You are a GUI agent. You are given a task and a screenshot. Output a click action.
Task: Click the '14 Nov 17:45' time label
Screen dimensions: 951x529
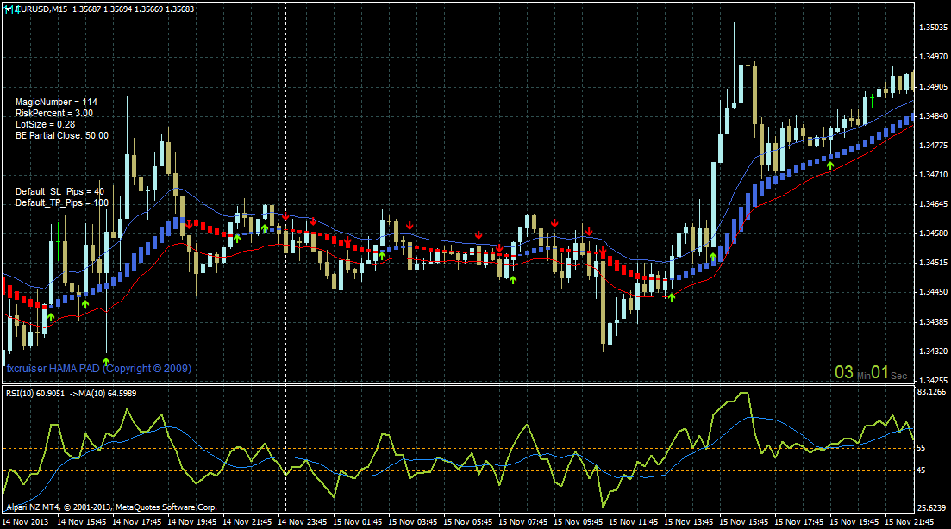[136, 522]
